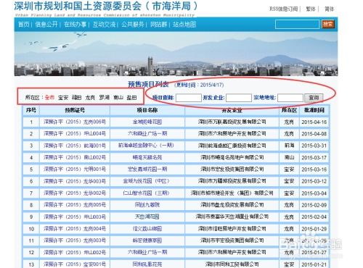
Task: Open the 网站群 navigation item
Action: point(159,25)
